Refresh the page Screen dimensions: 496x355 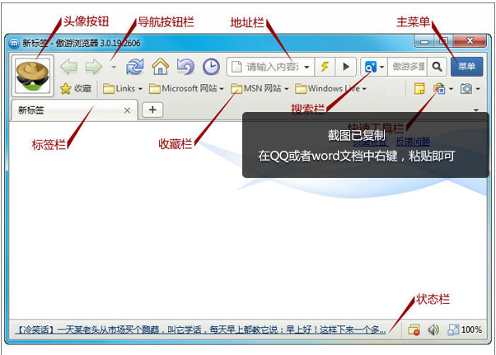(x=135, y=67)
